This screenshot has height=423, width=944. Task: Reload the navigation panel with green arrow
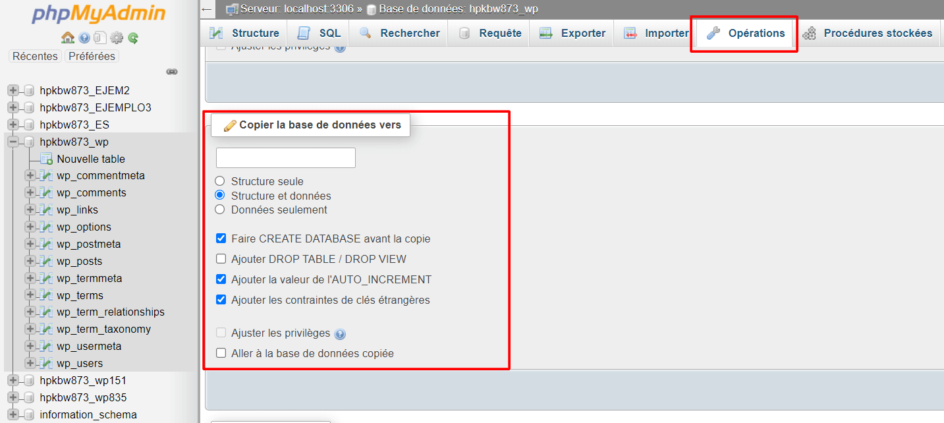pos(133,38)
